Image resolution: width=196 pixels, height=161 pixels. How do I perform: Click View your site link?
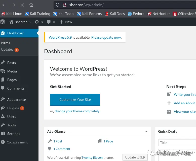coord(185,112)
